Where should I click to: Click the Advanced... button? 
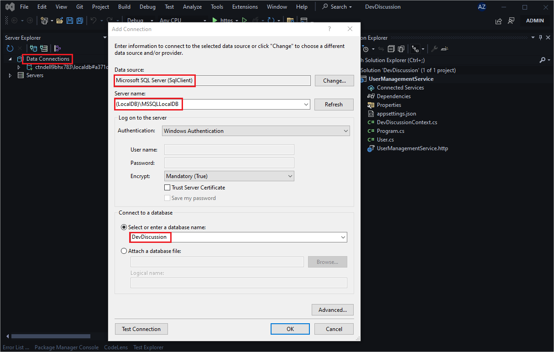pos(333,310)
